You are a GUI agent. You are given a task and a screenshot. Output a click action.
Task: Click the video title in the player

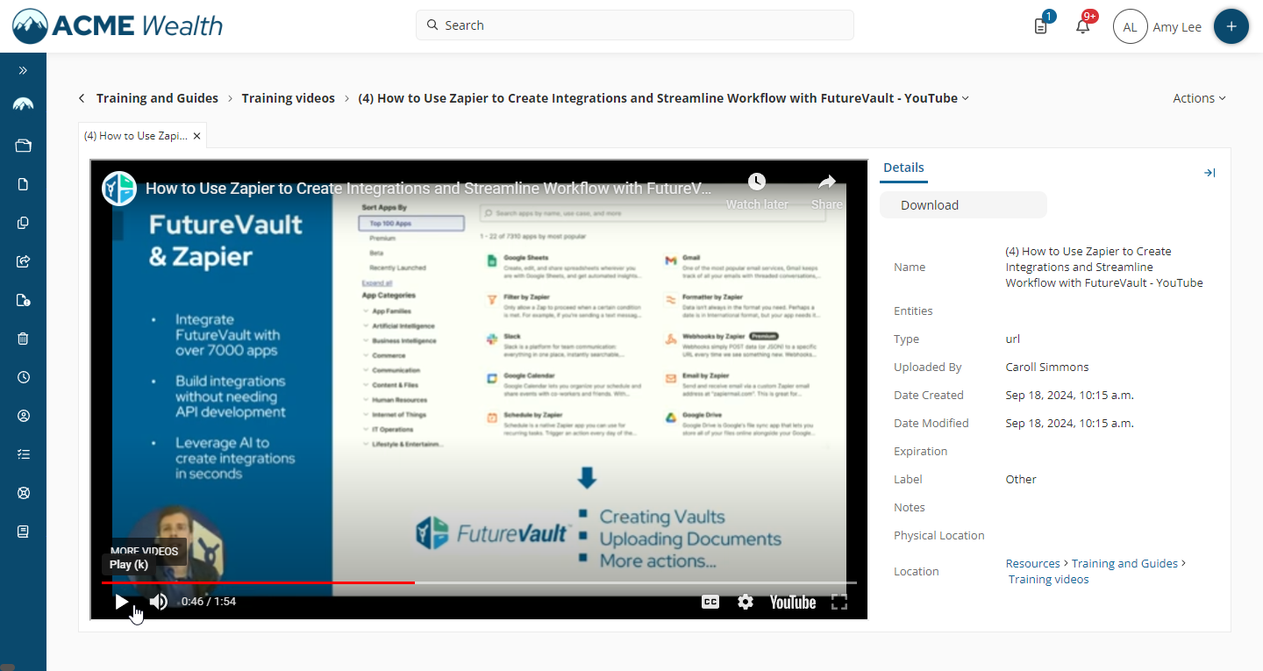(429, 189)
